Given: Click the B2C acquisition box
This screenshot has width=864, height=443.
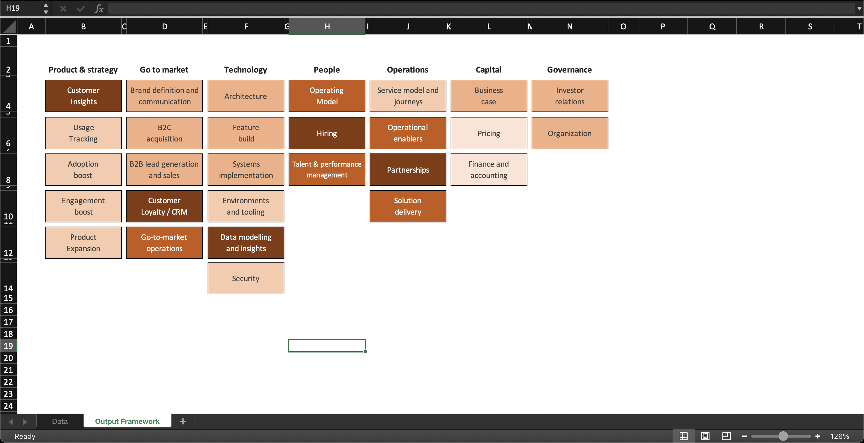Looking at the screenshot, I should coord(164,133).
